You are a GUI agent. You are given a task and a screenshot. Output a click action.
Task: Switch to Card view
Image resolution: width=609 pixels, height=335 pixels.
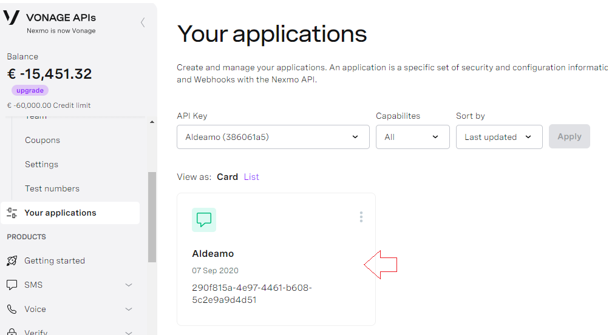[x=227, y=177]
